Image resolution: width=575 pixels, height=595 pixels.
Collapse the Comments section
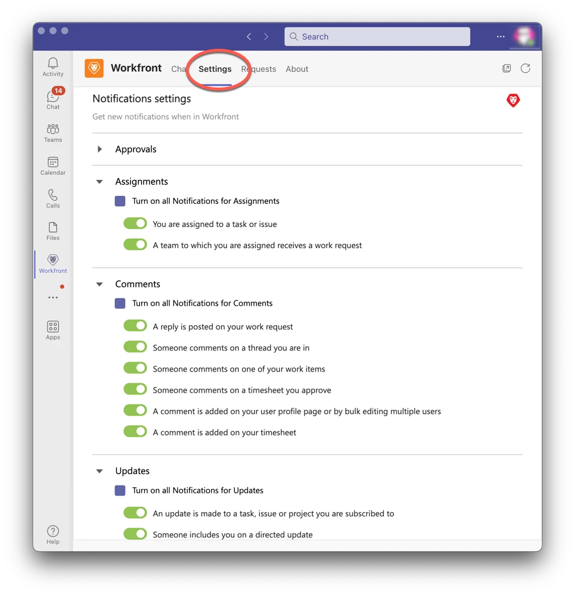pyautogui.click(x=99, y=284)
